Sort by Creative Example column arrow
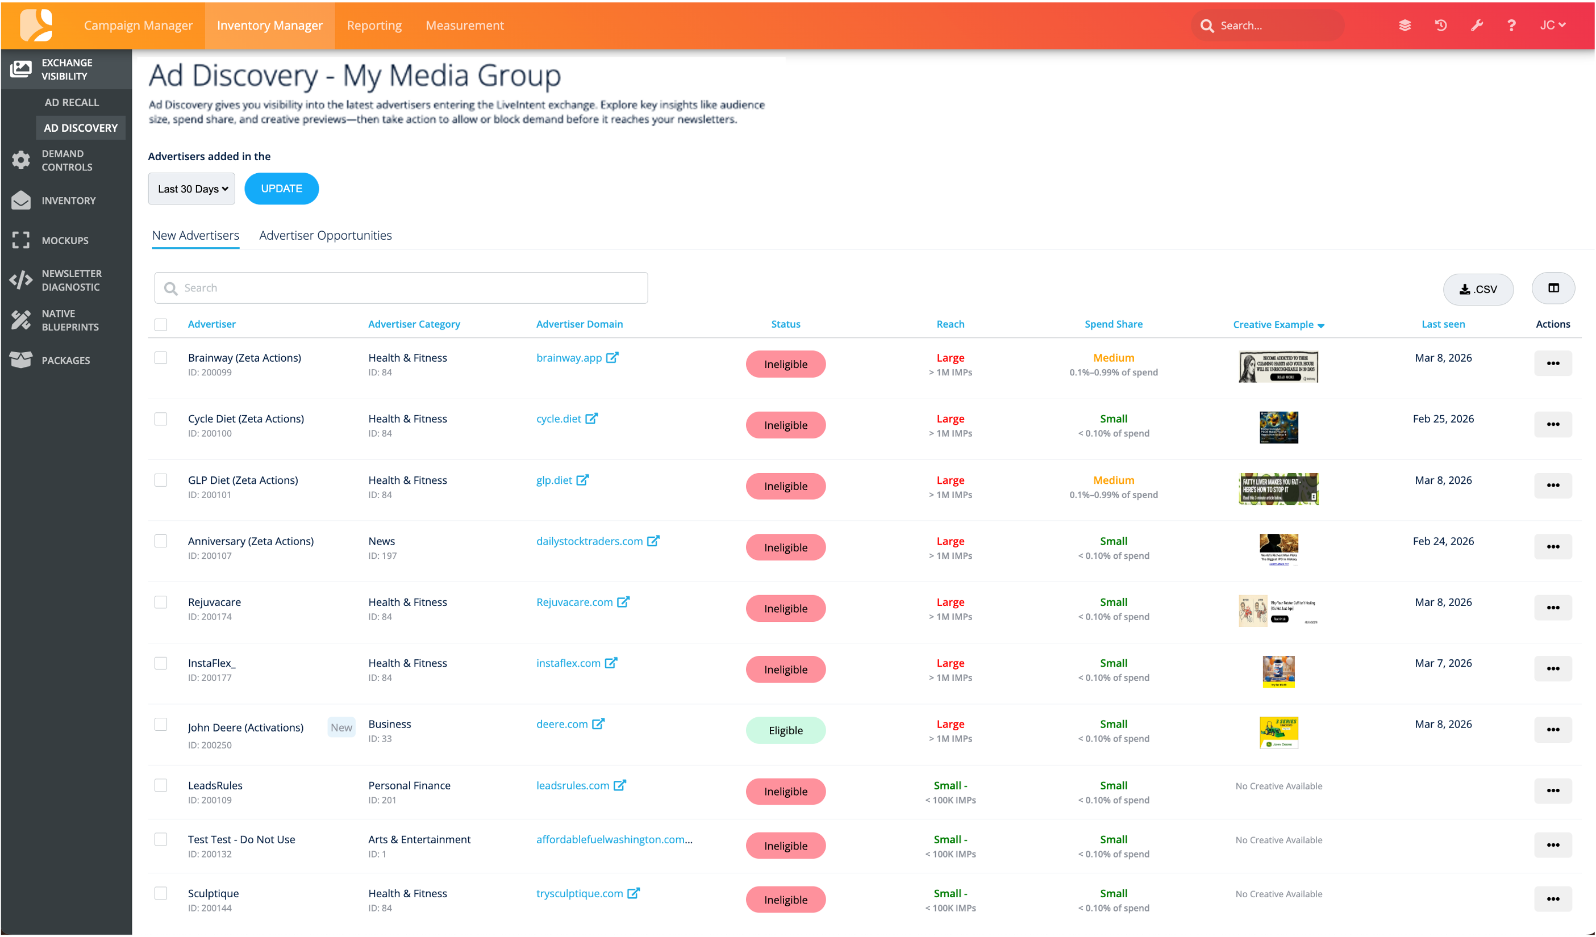This screenshot has height=937, width=1596. point(1320,325)
